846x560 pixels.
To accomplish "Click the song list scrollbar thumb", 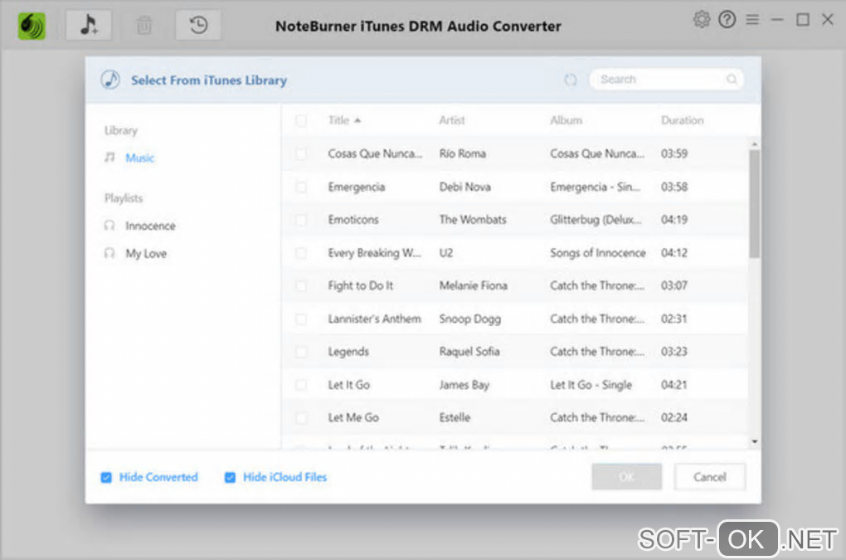I will pyautogui.click(x=754, y=203).
